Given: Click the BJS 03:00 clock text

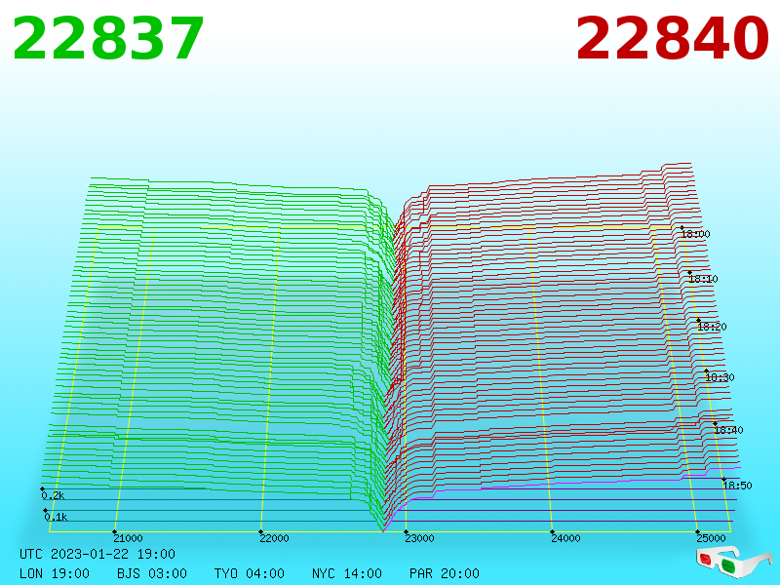Looking at the screenshot, I should coord(152,573).
